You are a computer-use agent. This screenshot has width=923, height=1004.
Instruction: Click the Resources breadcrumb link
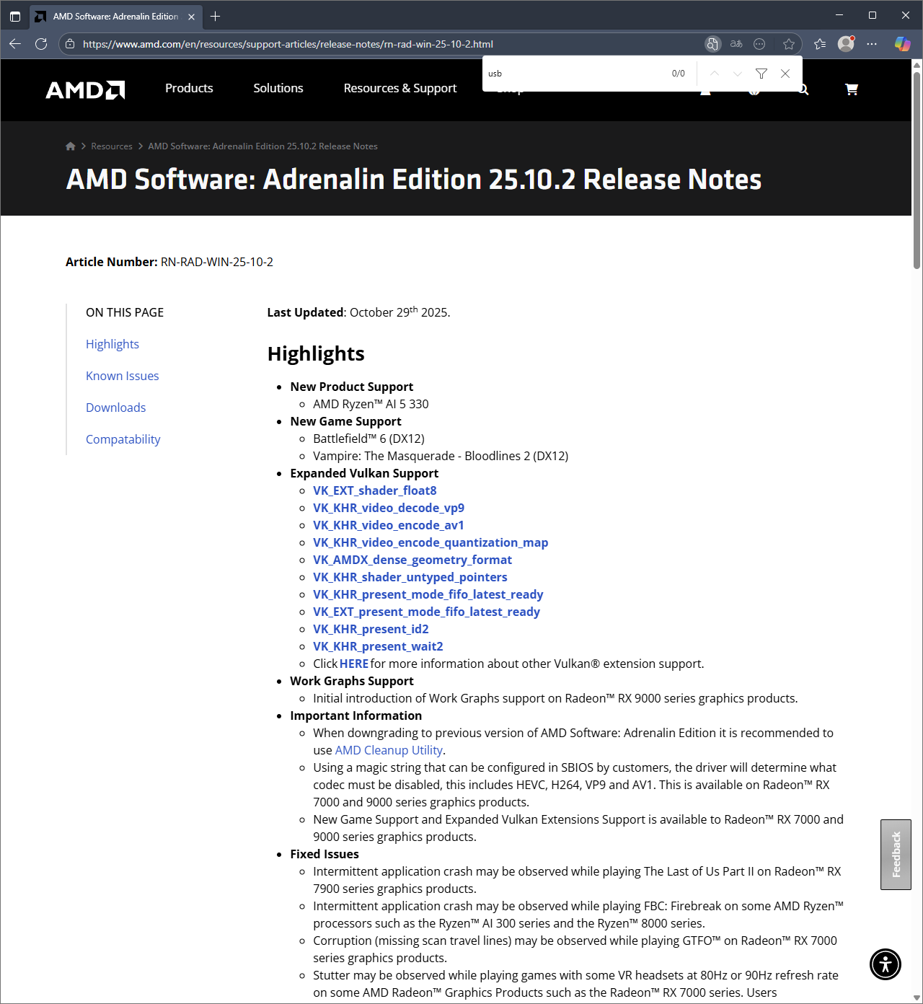112,146
